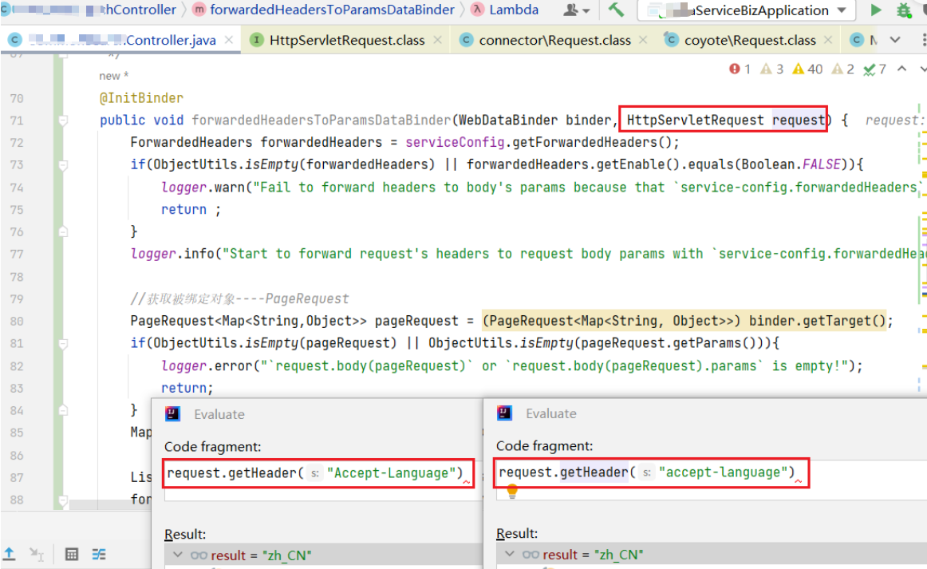
Task: Click the blue Trace Current Stream Chain icon
Action: 99,554
